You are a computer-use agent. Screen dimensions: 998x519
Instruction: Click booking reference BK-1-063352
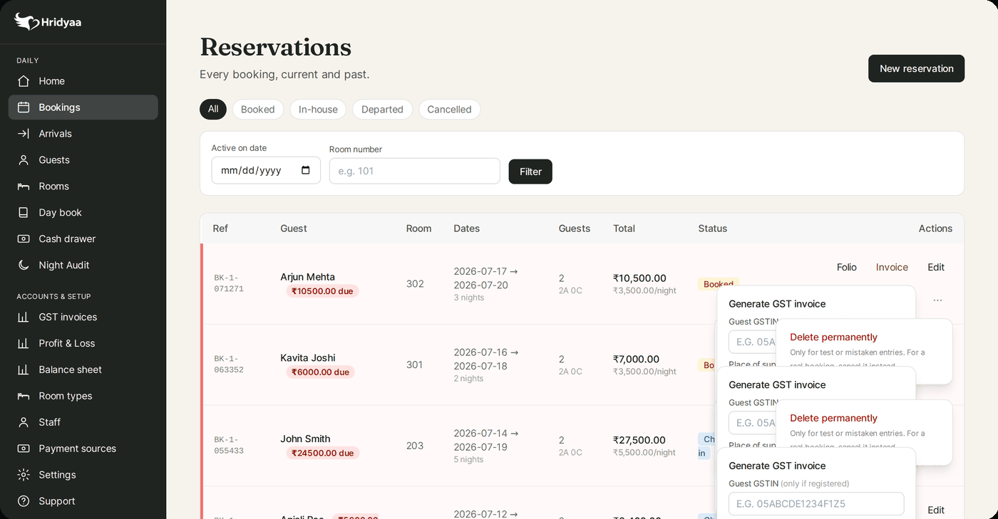pyautogui.click(x=229, y=365)
